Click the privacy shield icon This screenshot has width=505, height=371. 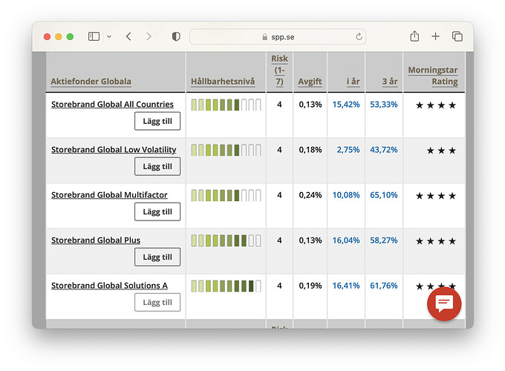pyautogui.click(x=176, y=36)
